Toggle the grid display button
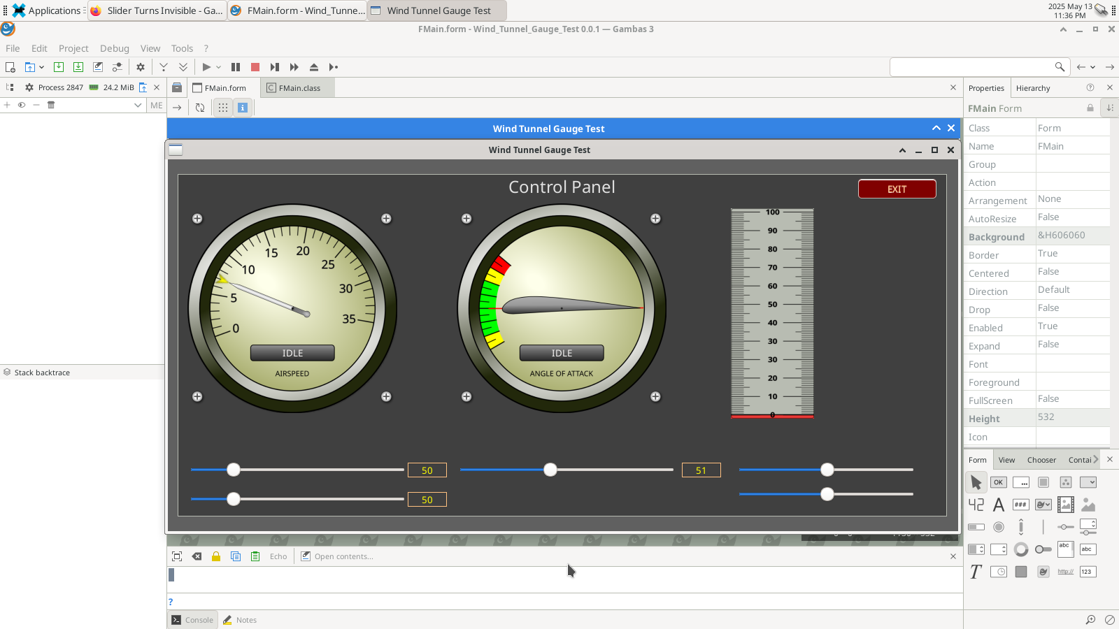Screen dimensions: 1119x629 pyautogui.click(x=222, y=108)
